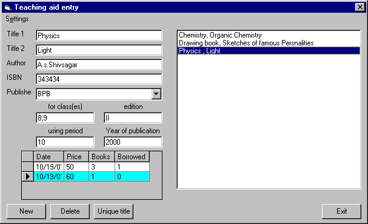Close the Teaching aid entry window

[x=360, y=7]
